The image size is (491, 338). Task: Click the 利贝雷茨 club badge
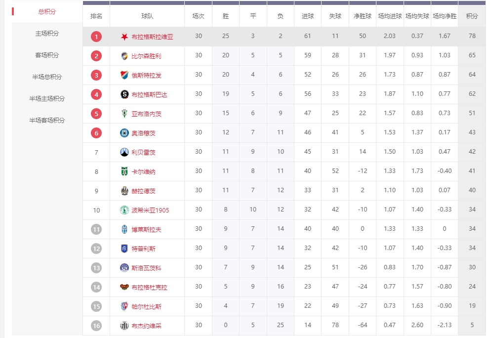[124, 152]
